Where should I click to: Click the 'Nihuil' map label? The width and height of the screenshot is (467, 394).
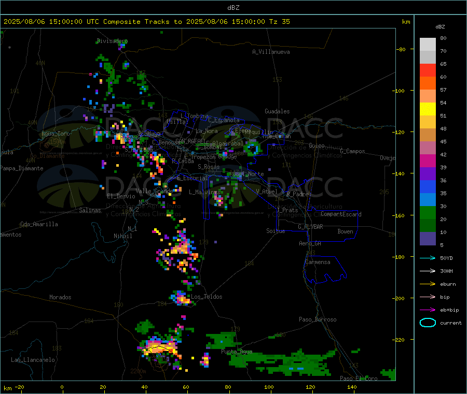pyautogui.click(x=122, y=236)
